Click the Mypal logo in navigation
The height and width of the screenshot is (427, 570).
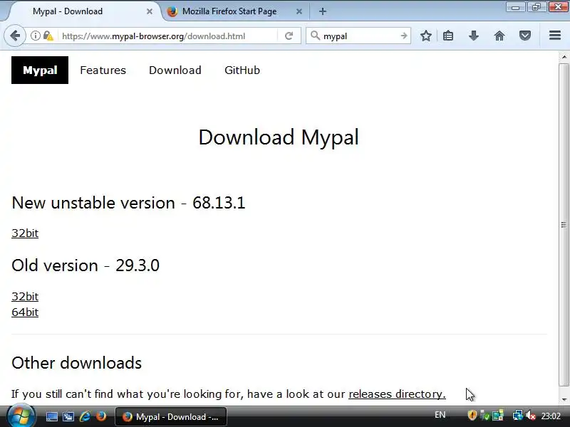tap(40, 70)
